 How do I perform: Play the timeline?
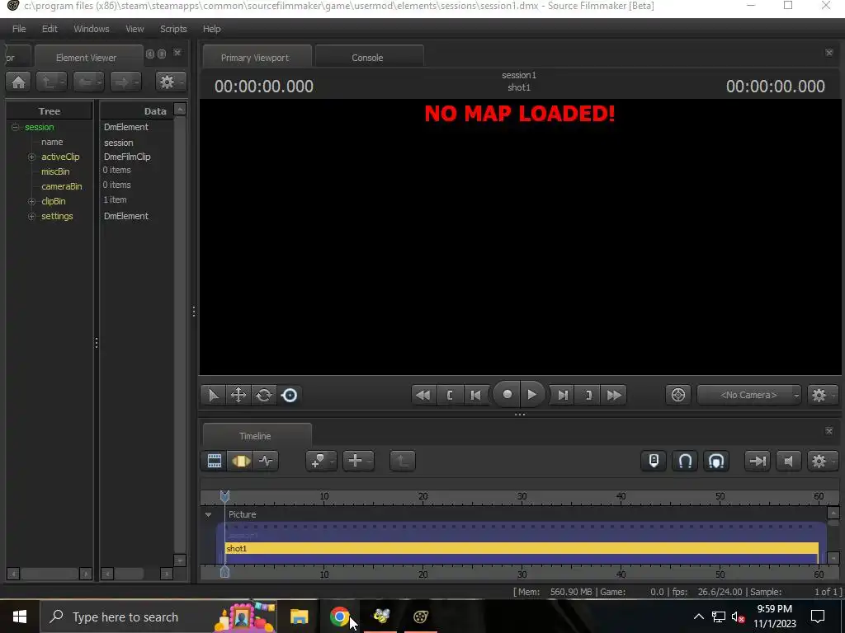point(532,395)
